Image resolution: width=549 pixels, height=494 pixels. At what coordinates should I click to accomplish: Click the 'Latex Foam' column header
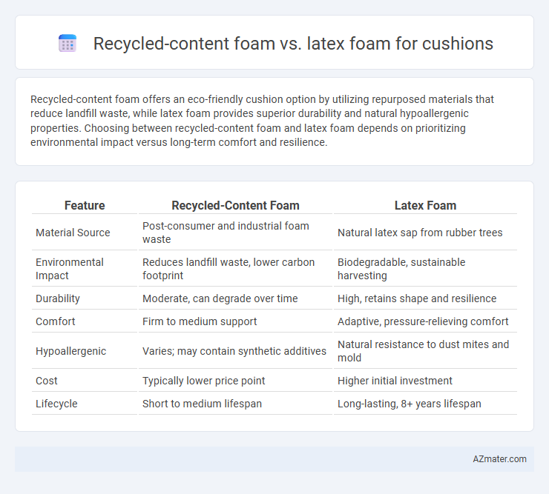click(425, 205)
